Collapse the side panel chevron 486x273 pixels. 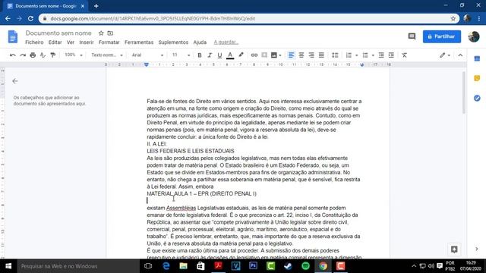[477, 249]
